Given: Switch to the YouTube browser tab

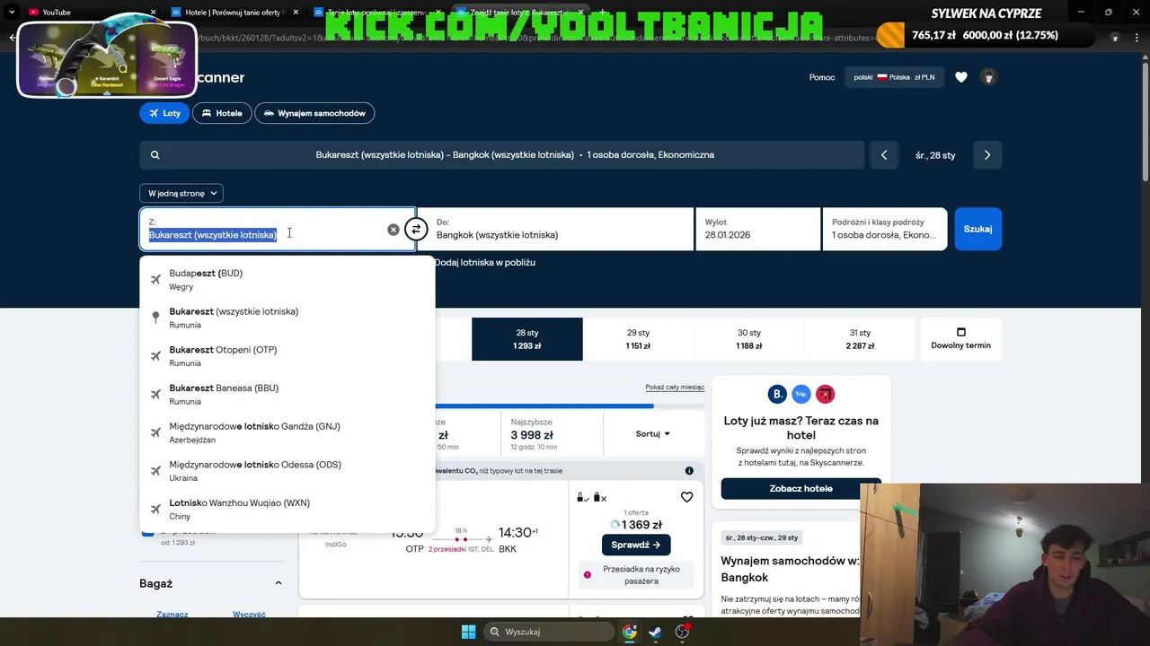Looking at the screenshot, I should click(90, 12).
